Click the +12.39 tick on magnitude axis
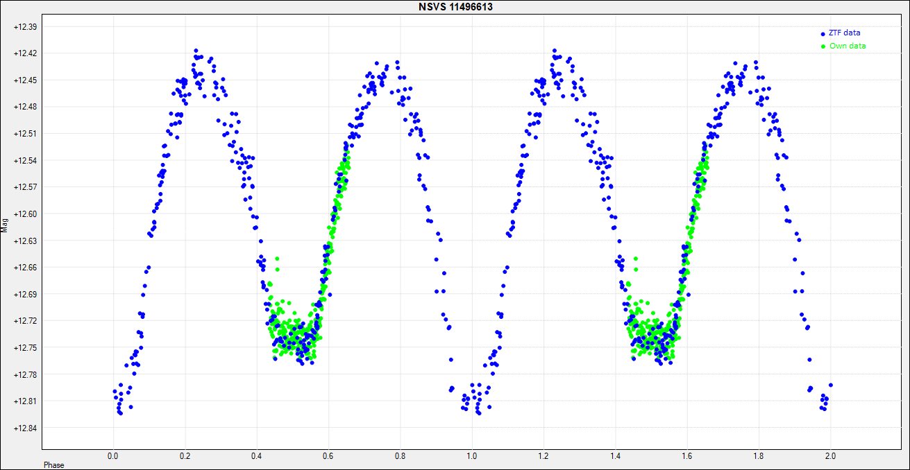The width and height of the screenshot is (910, 470). (x=25, y=26)
